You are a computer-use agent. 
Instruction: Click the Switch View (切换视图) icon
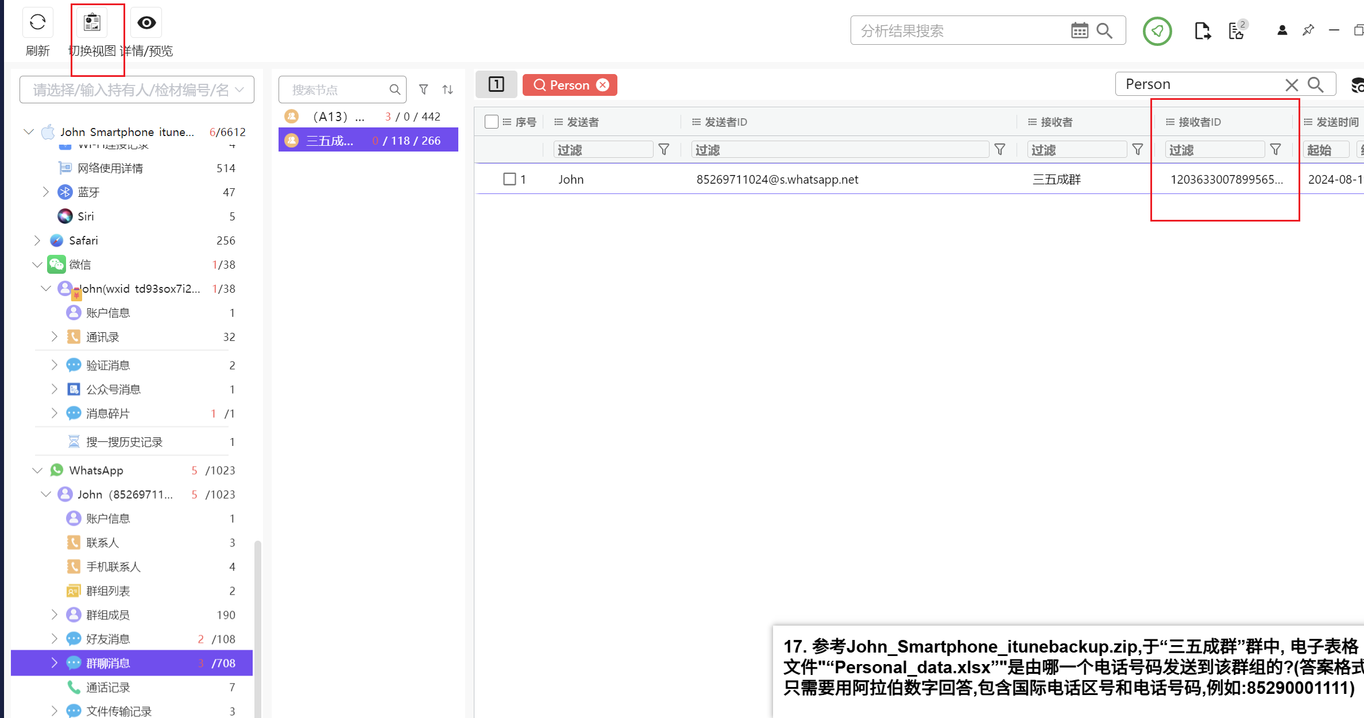pos(92,23)
